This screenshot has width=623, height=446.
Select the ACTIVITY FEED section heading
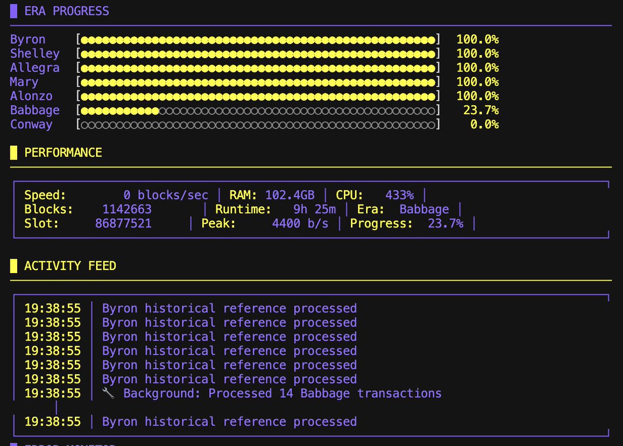[70, 266]
